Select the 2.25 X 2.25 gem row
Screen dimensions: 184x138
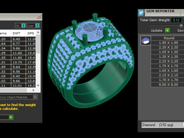click(x=168, y=61)
